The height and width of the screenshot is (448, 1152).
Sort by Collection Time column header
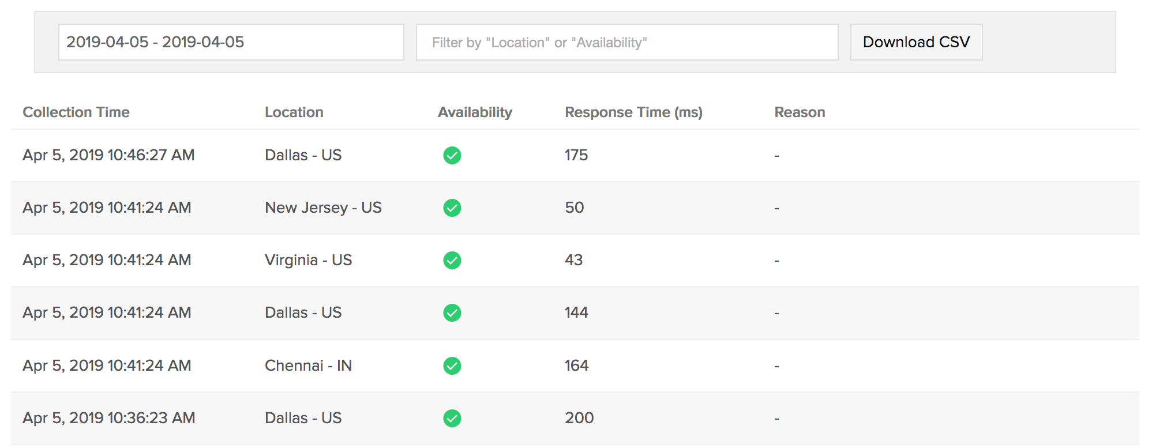click(x=76, y=112)
